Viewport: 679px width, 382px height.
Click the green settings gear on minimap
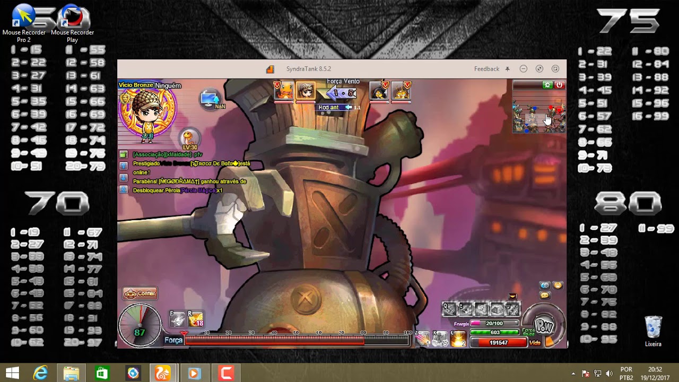click(547, 85)
